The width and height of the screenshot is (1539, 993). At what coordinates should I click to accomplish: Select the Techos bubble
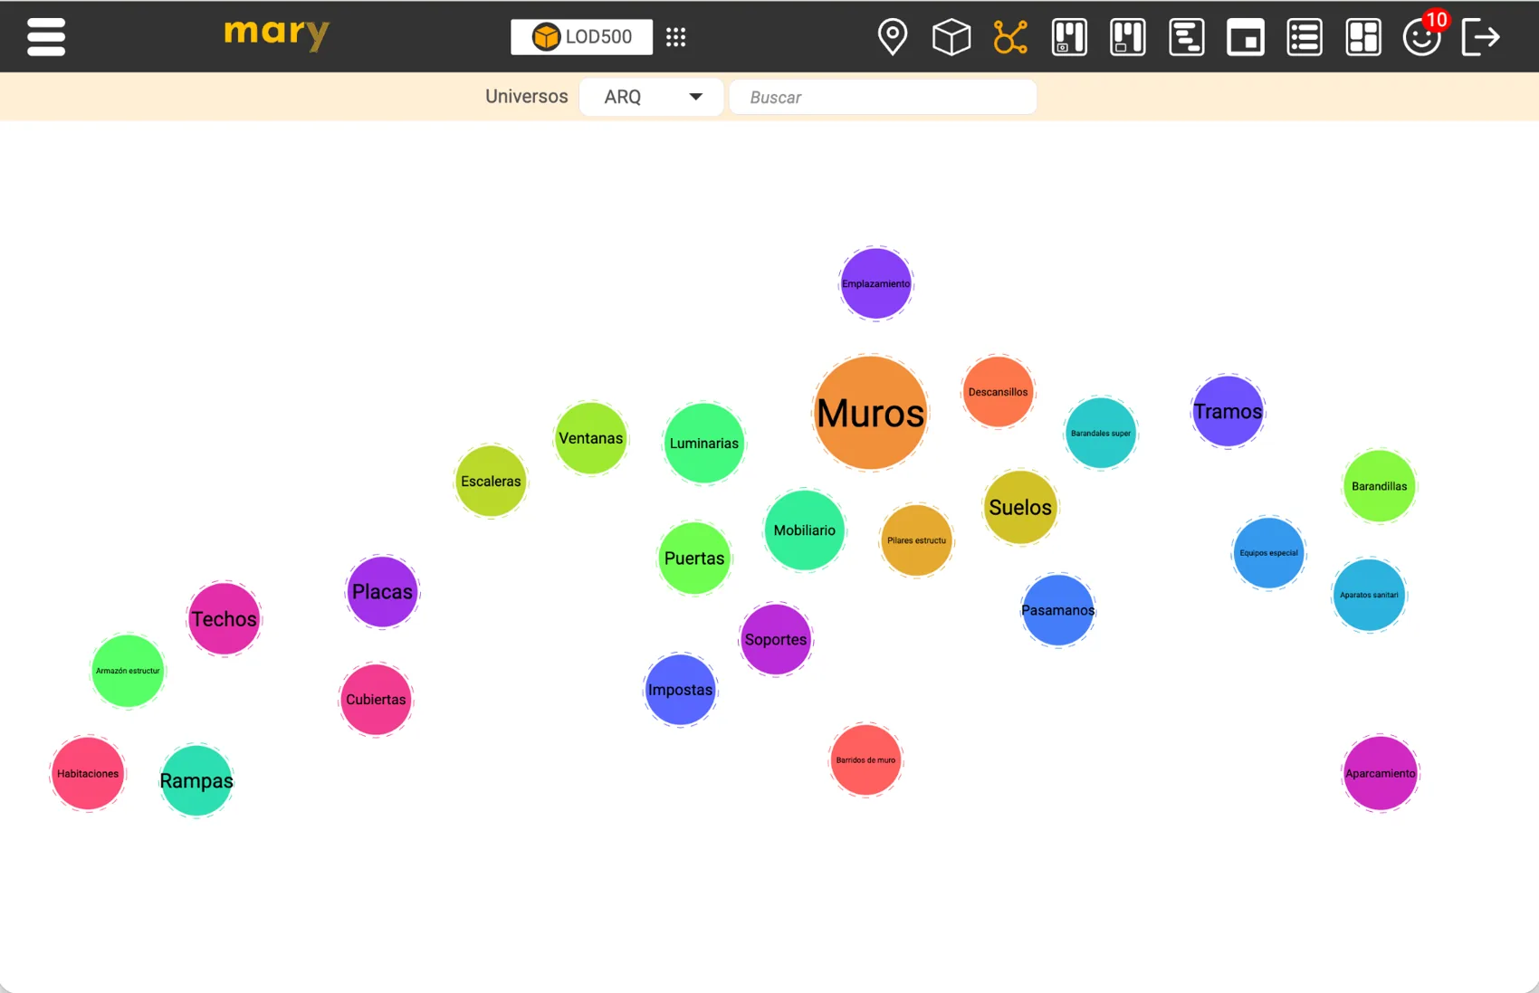point(224,619)
